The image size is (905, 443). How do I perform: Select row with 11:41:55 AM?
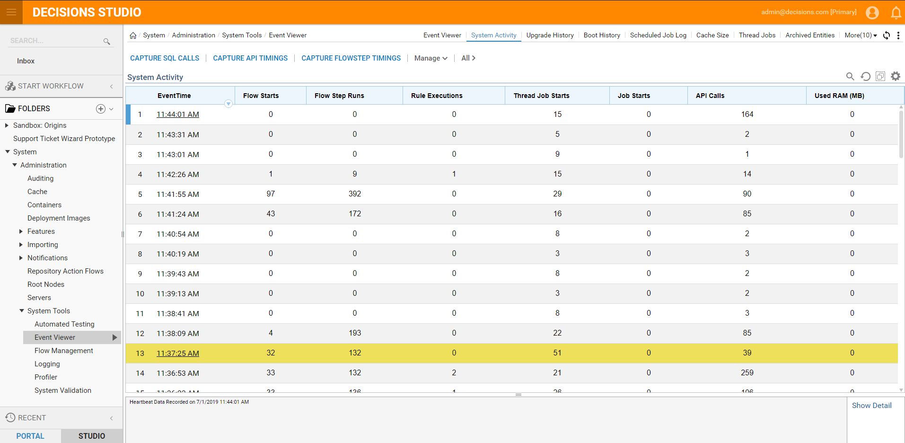tap(512, 194)
